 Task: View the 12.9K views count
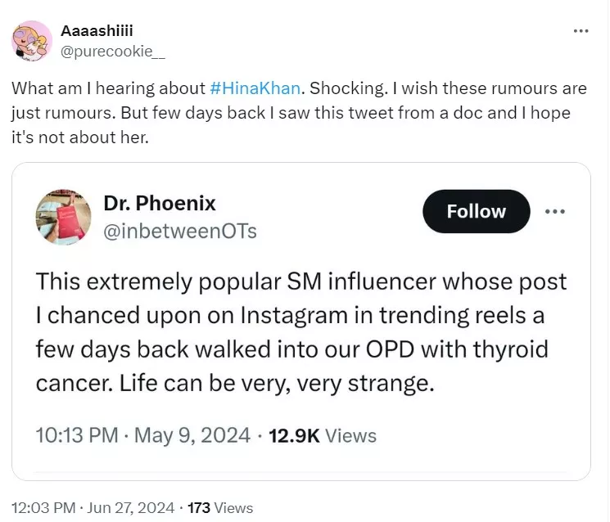pyautogui.click(x=322, y=435)
